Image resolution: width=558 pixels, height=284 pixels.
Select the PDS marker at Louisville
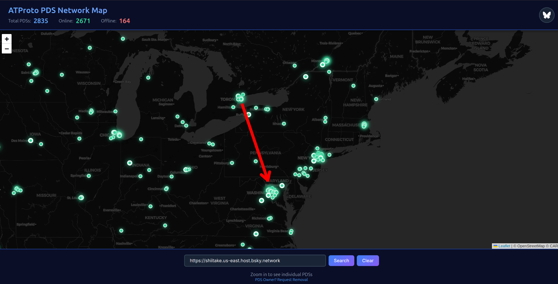pyautogui.click(x=150, y=206)
